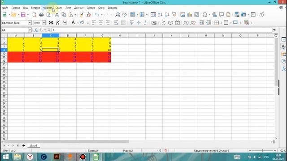Open the borders dropdown arrow
The image size is (287, 161).
pyautogui.click(x=222, y=23)
